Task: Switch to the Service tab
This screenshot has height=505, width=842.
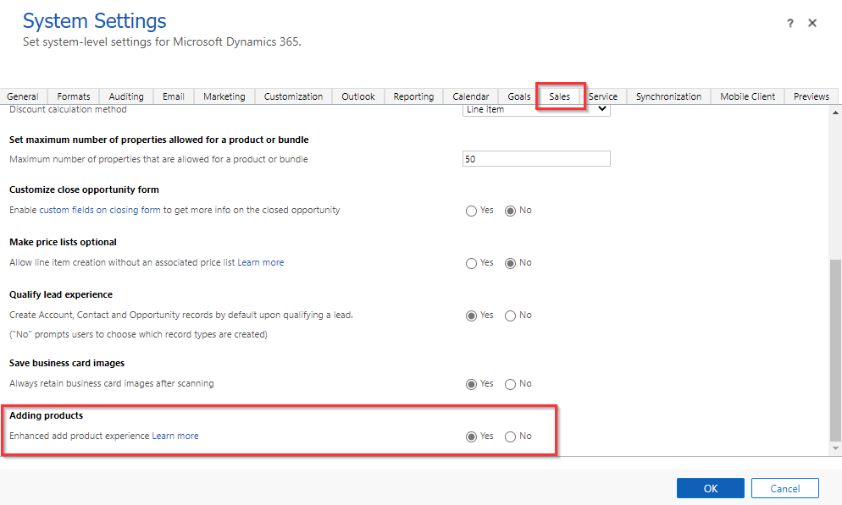Action: pyautogui.click(x=603, y=96)
